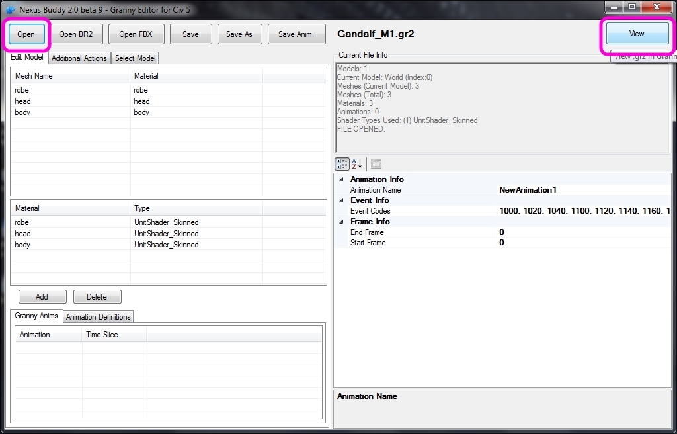Switch to Edit Model tab

[x=26, y=57]
